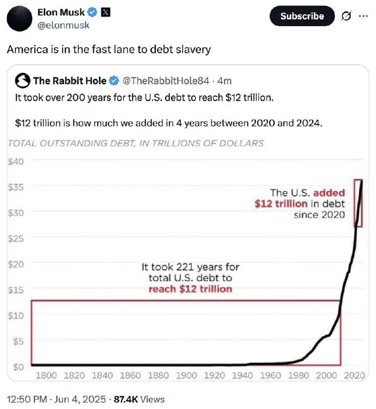This screenshot has height=409, width=376.
Task: Click the red rectangle marking 2020 debt increase
Action: [x=359, y=203]
